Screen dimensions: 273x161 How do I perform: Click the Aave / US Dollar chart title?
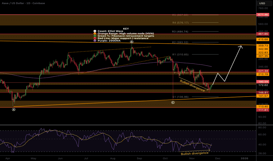22,4
